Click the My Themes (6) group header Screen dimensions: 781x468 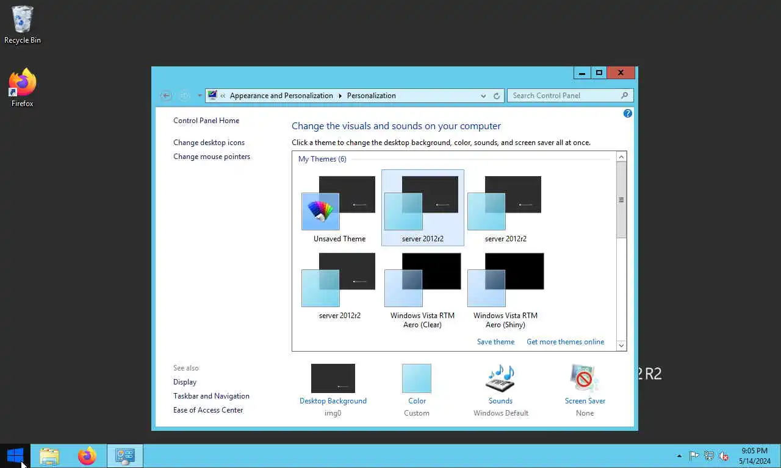tap(322, 159)
